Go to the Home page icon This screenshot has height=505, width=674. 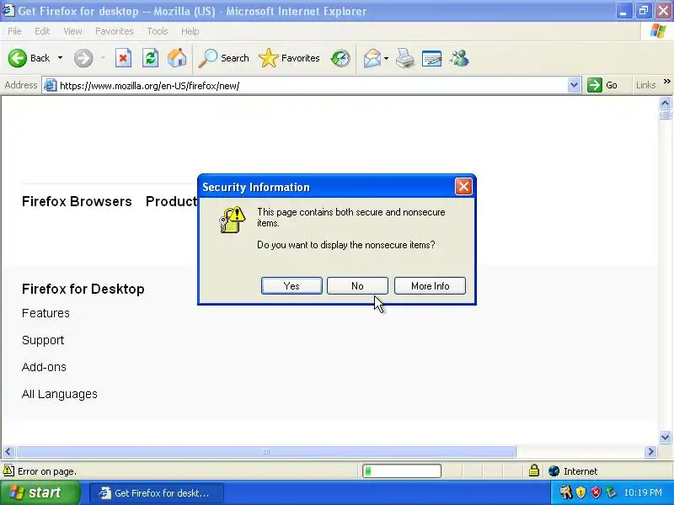(177, 58)
